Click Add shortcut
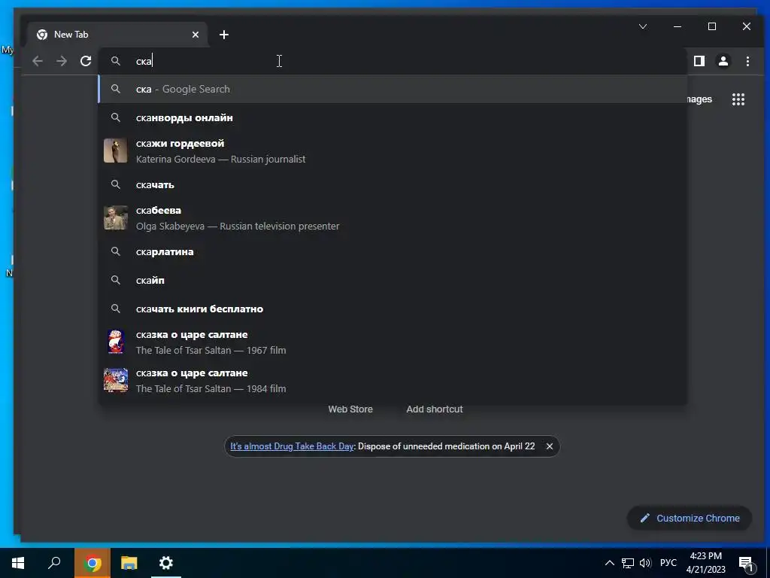770x578 pixels. tap(435, 409)
